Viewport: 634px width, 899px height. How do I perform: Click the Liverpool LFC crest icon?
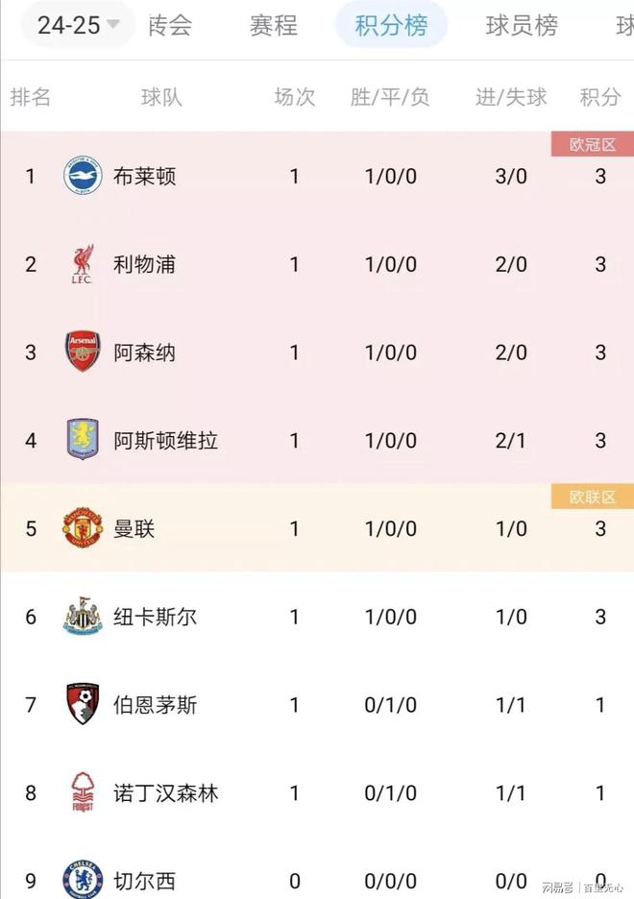(83, 264)
